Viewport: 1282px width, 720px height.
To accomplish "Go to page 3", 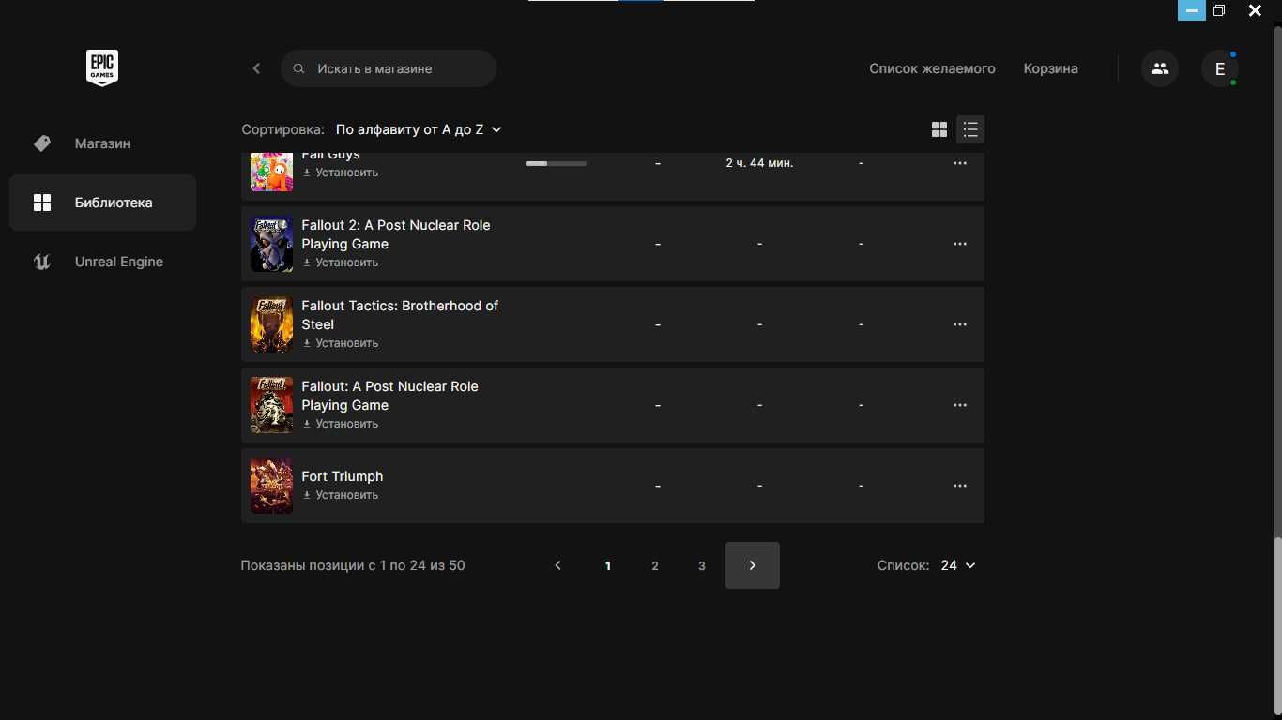I will click(x=702, y=565).
